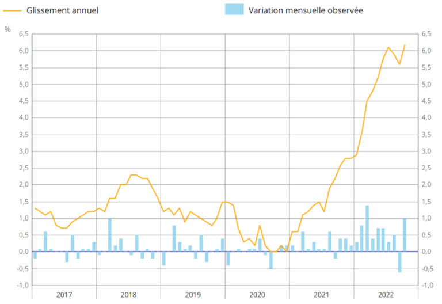Viewport: 442px width, 304px height.
Task: Click the final endpoint of the orange line
Action: click(x=405, y=45)
